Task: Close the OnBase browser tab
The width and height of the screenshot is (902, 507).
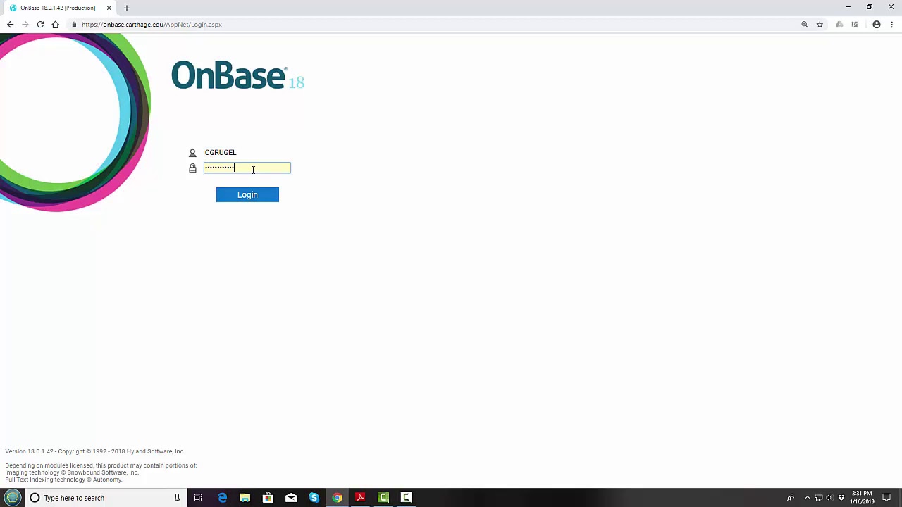Action: tap(109, 8)
